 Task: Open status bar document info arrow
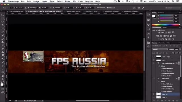[x=43, y=101]
